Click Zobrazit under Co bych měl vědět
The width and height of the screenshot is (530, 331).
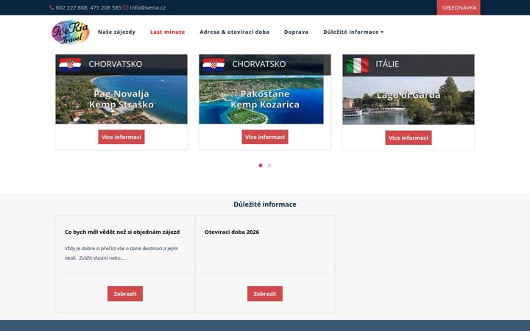(x=125, y=293)
